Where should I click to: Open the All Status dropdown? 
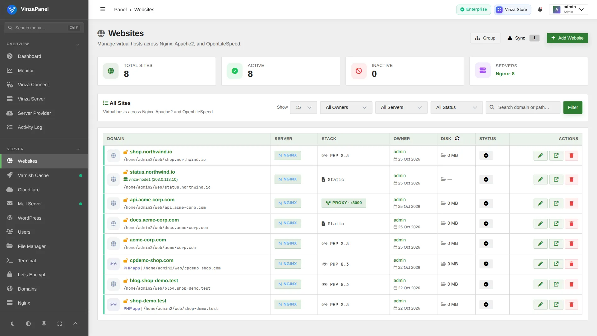point(456,107)
